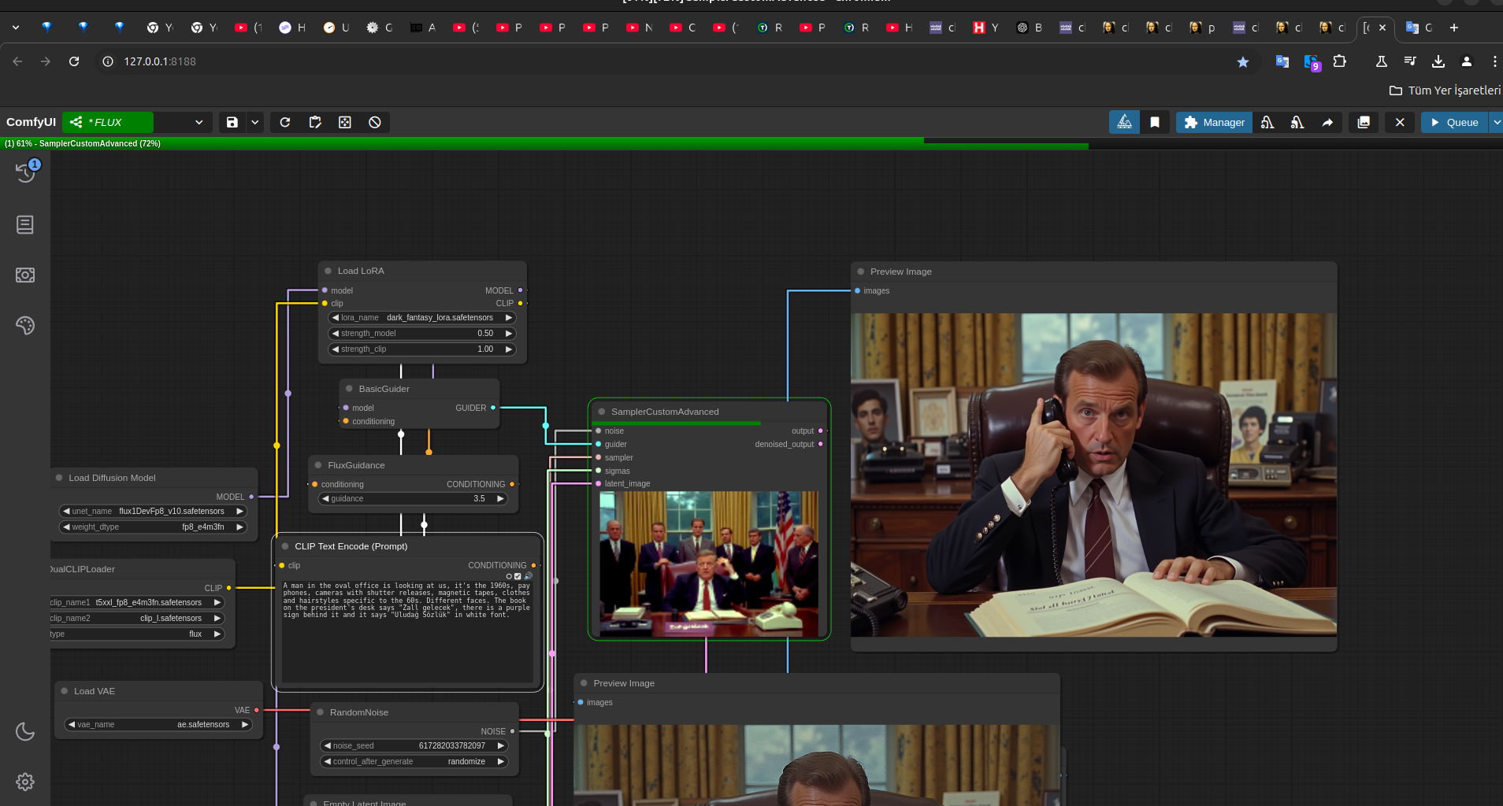This screenshot has height=806, width=1503.
Task: Click the reset view icon
Action: (x=345, y=122)
